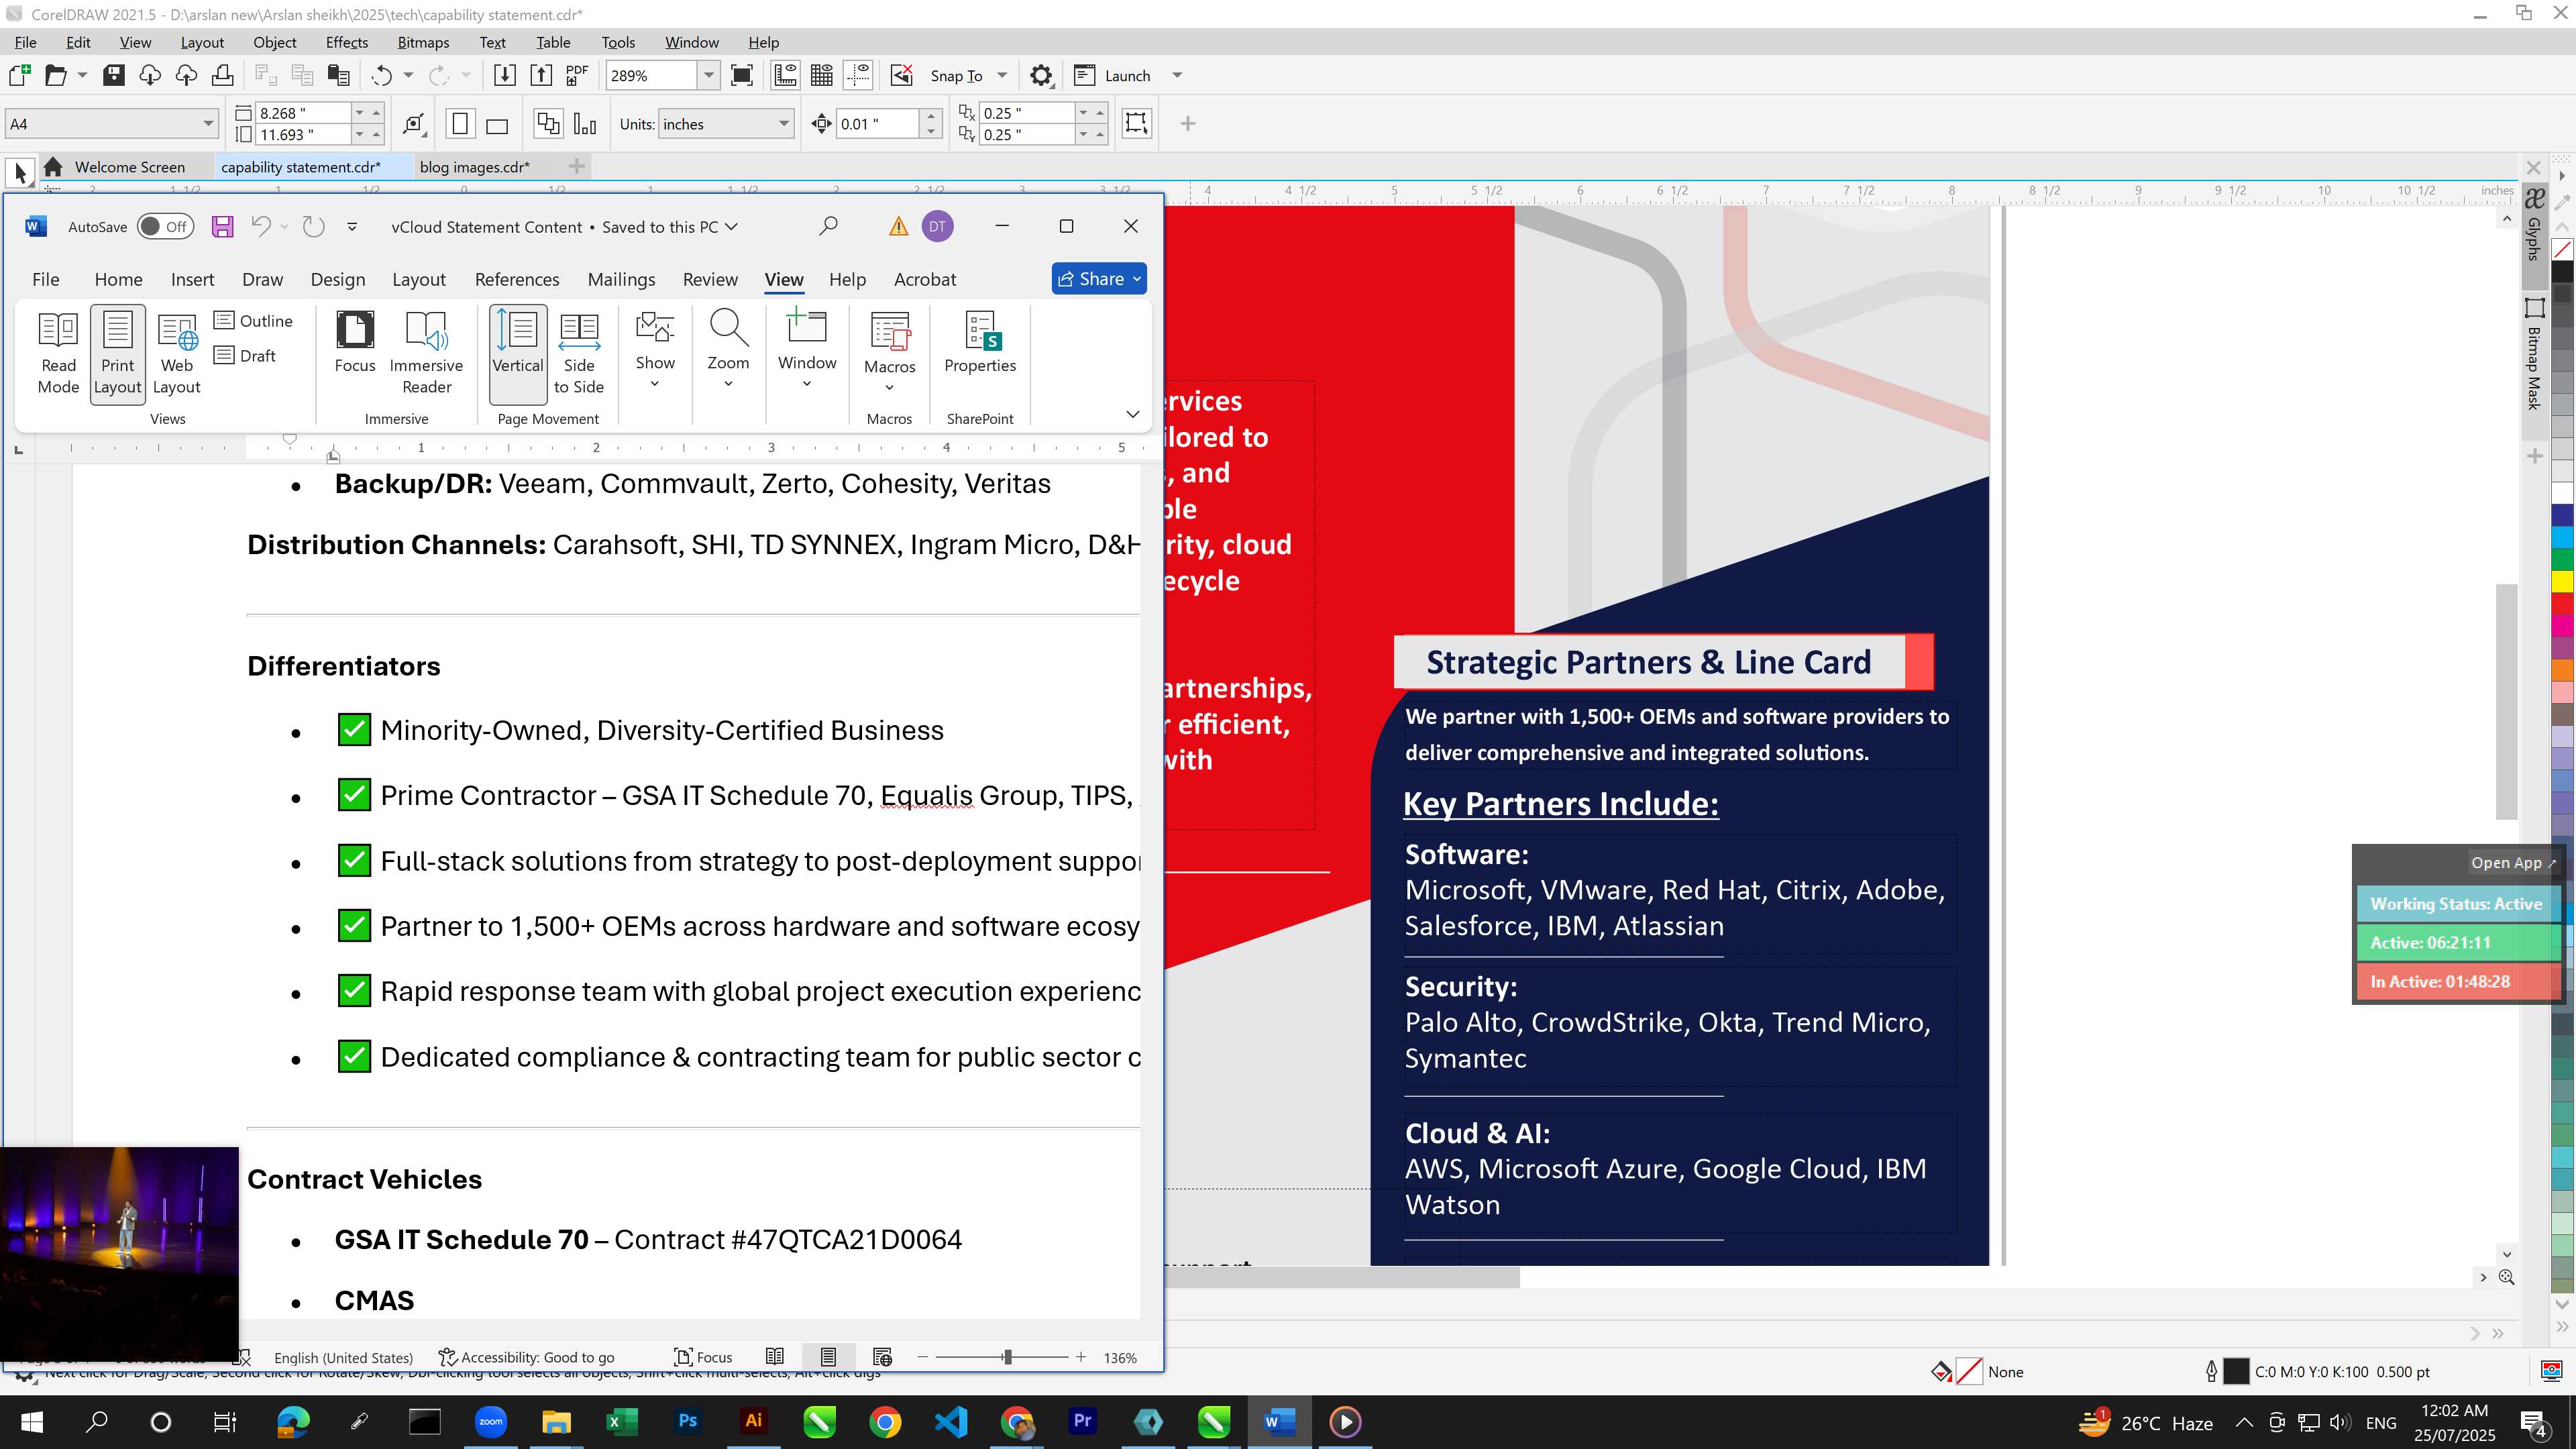Viewport: 2576px width, 1449px height.
Task: Click Open App in tracker widget
Action: pos(2513,862)
